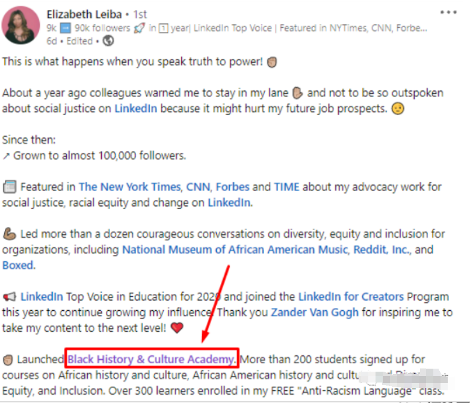Open The New York Times link
470x403 pixels.
coord(130,187)
